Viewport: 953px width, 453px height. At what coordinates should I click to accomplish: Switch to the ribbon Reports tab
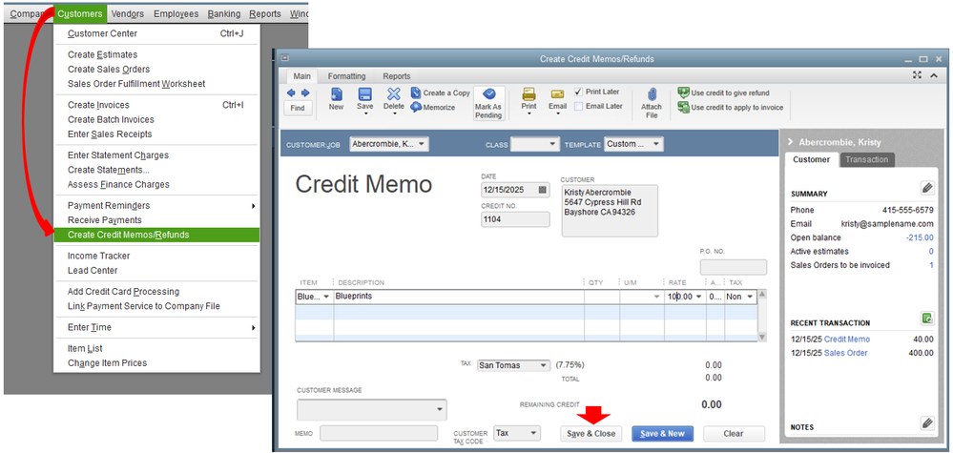396,76
